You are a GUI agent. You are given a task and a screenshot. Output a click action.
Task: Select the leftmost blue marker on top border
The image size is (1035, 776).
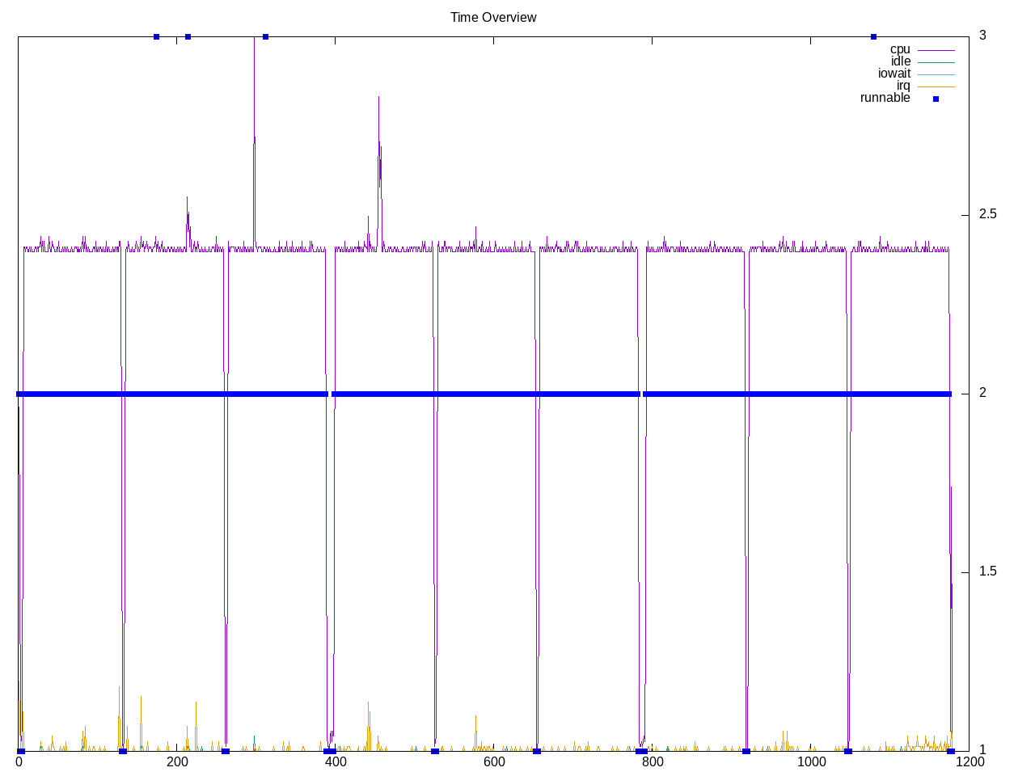pos(156,36)
